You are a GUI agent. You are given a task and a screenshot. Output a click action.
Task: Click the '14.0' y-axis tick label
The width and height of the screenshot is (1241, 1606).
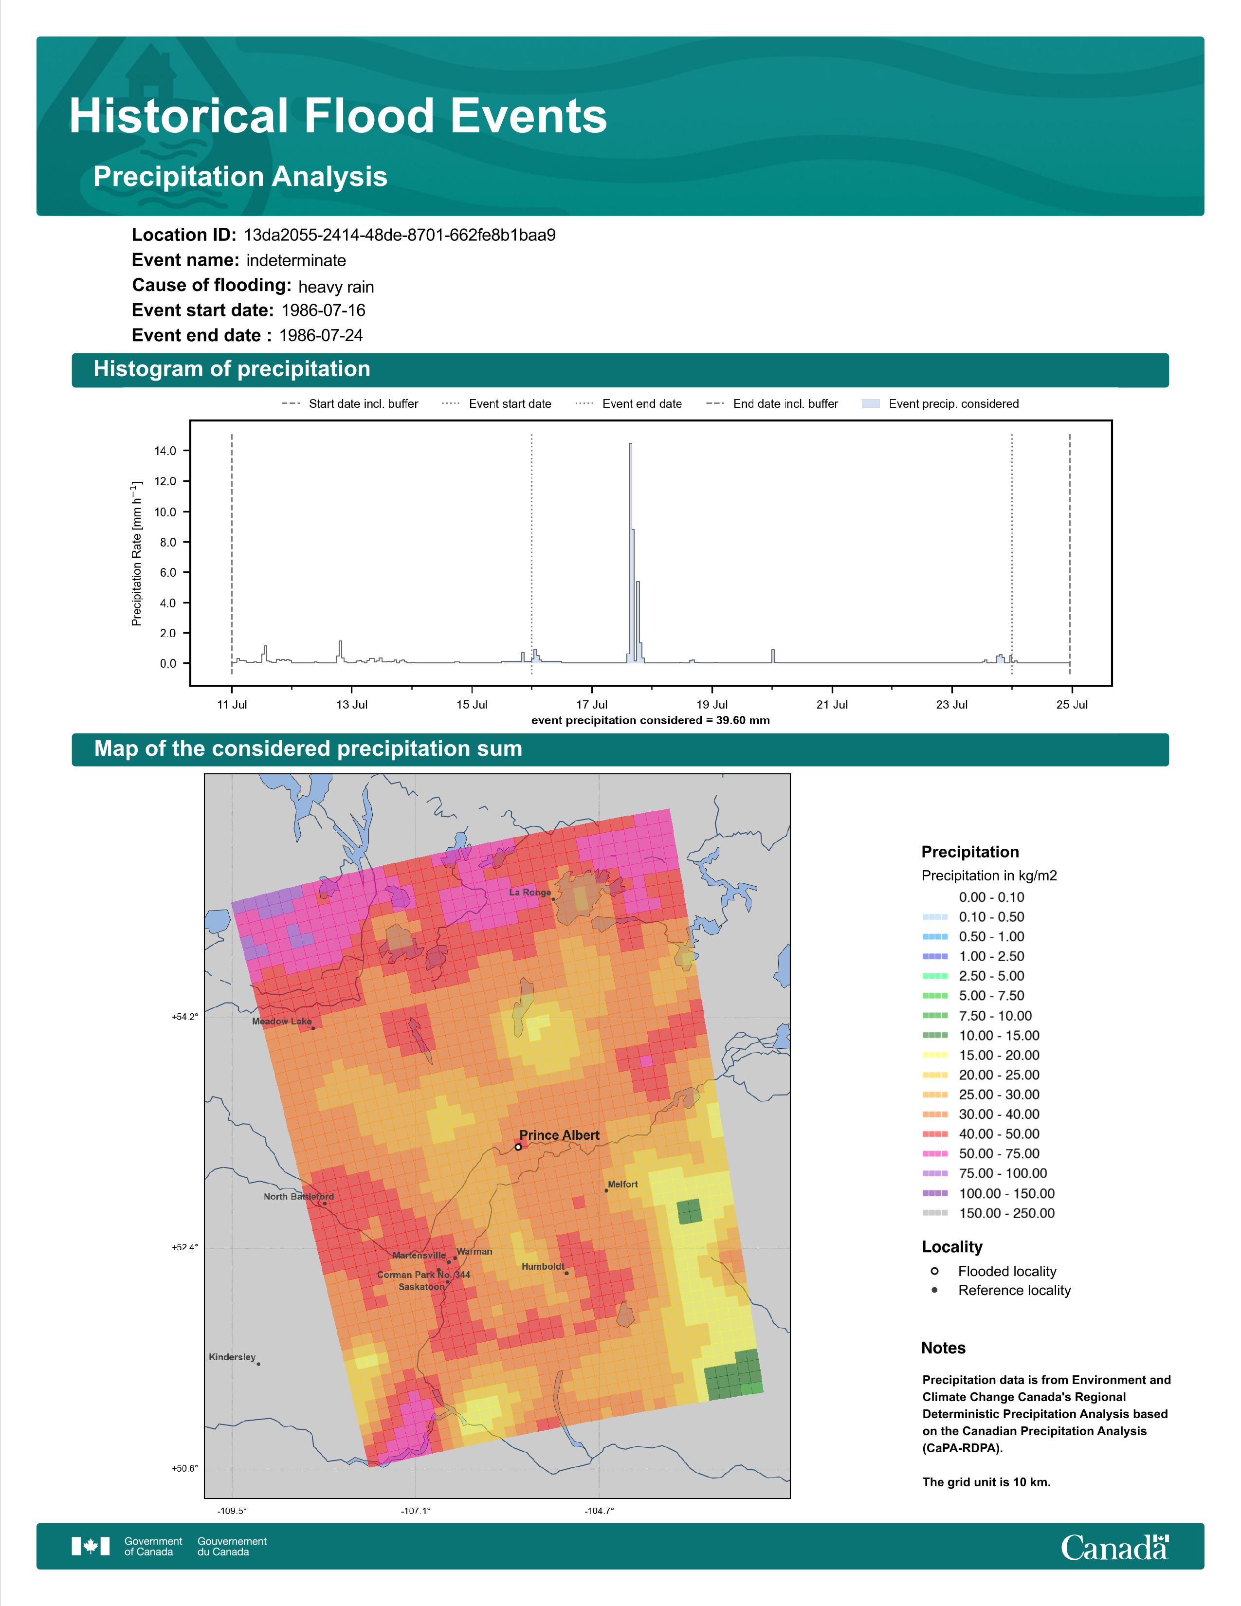(x=165, y=451)
